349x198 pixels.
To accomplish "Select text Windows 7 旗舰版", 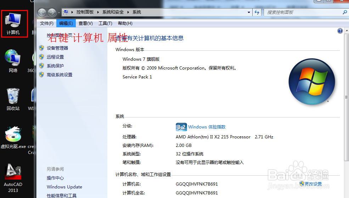I will click(141, 59).
